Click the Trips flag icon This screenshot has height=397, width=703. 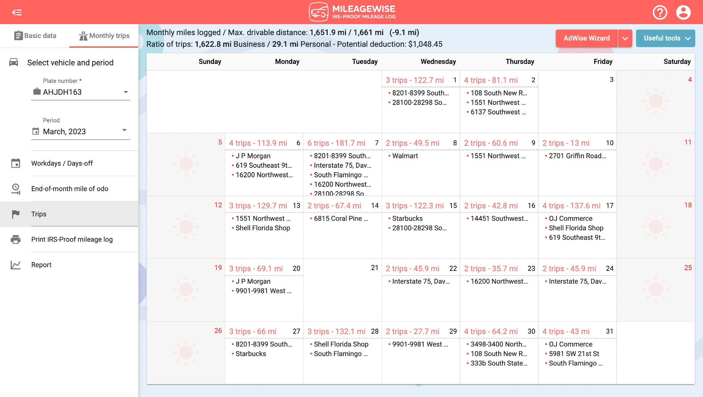tap(15, 214)
